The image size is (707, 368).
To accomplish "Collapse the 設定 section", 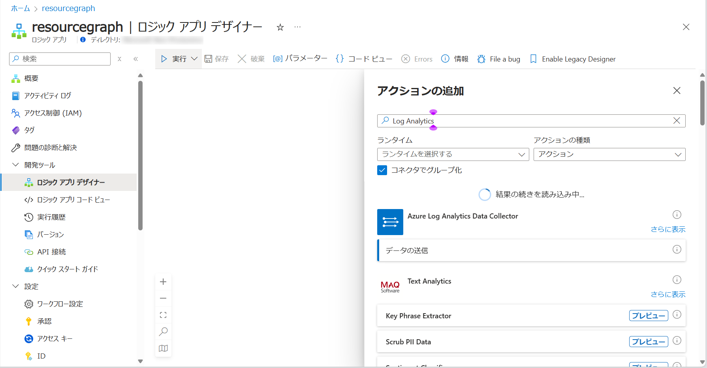I will click(16, 286).
